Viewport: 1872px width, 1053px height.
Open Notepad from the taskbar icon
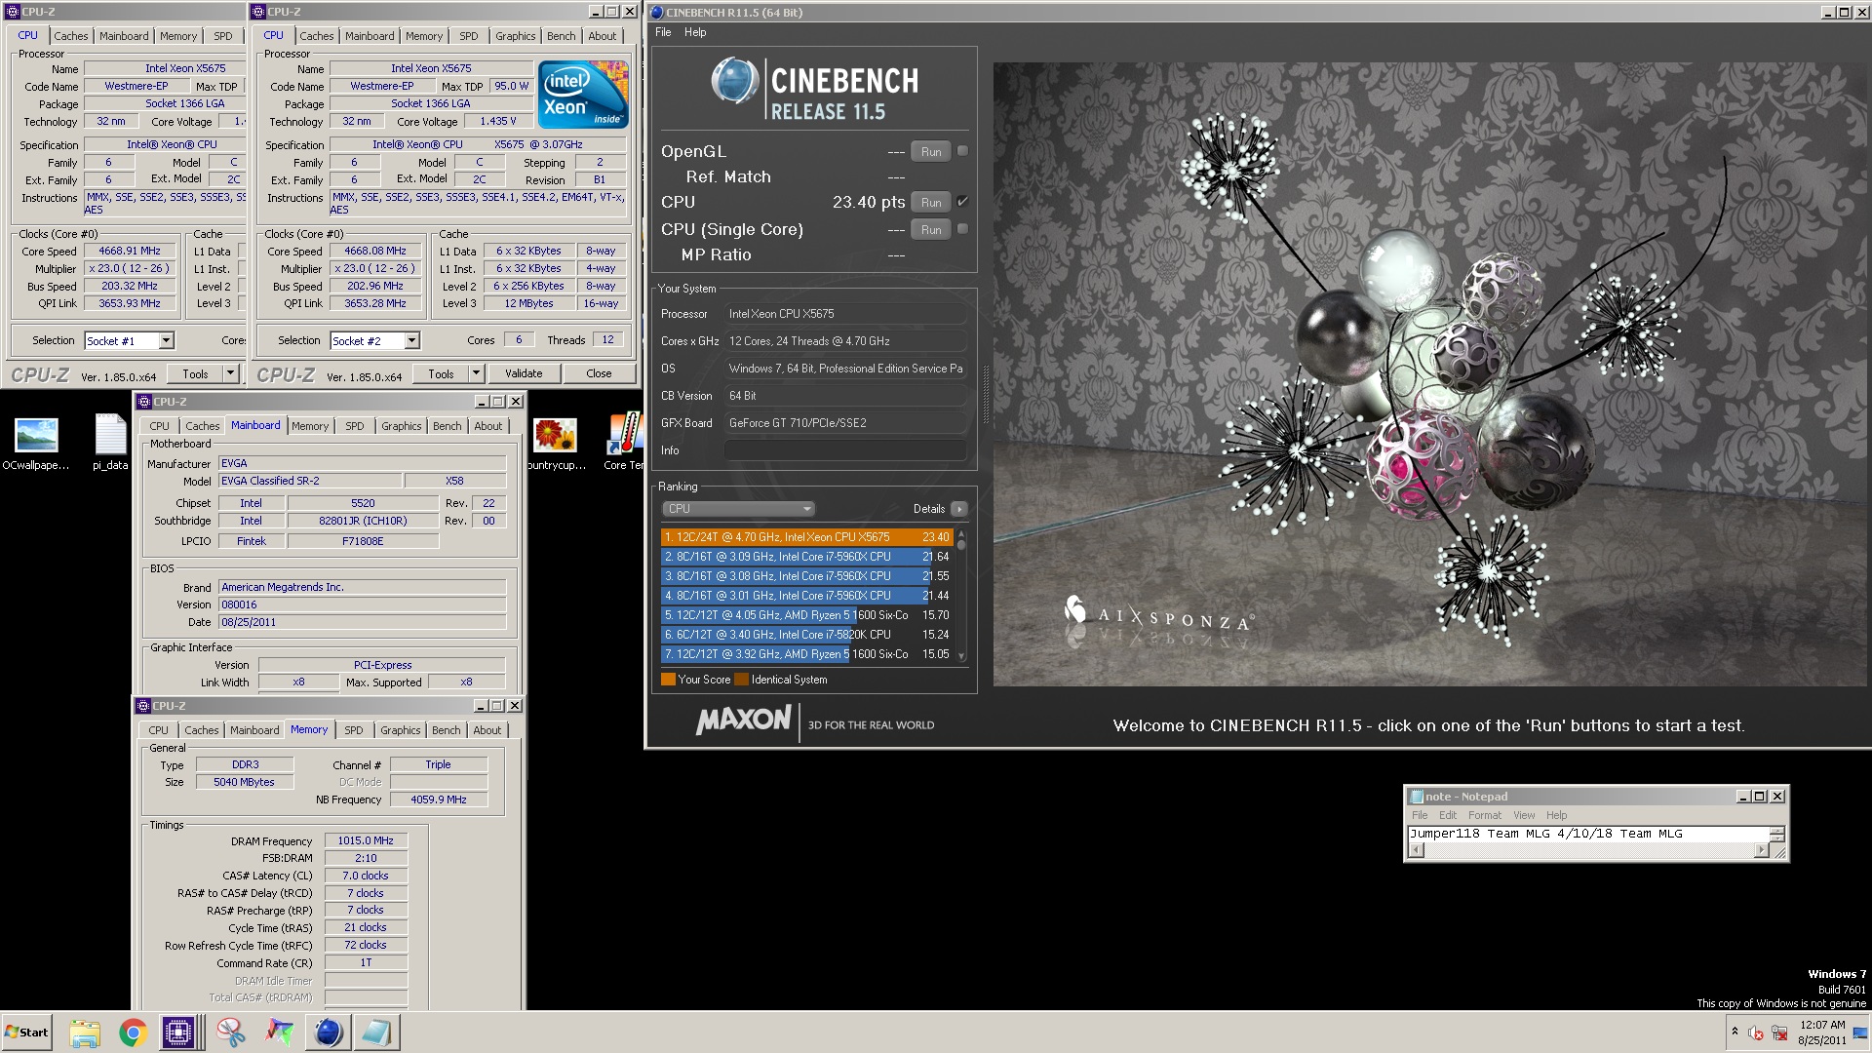coord(376,1033)
